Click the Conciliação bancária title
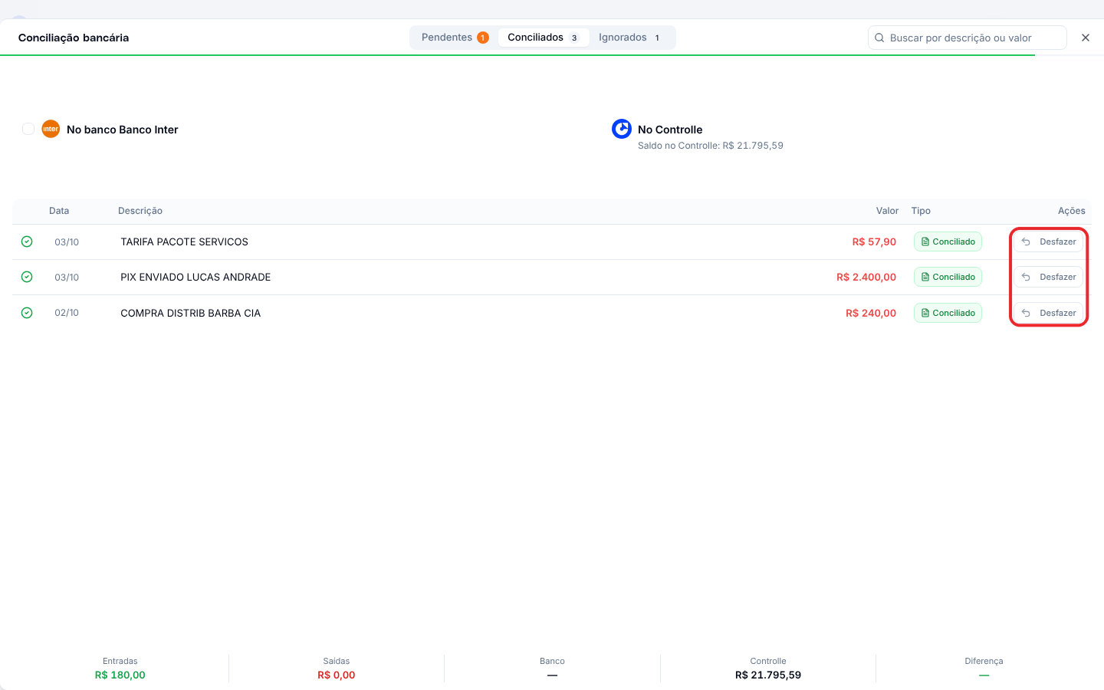The width and height of the screenshot is (1104, 690). coord(74,38)
